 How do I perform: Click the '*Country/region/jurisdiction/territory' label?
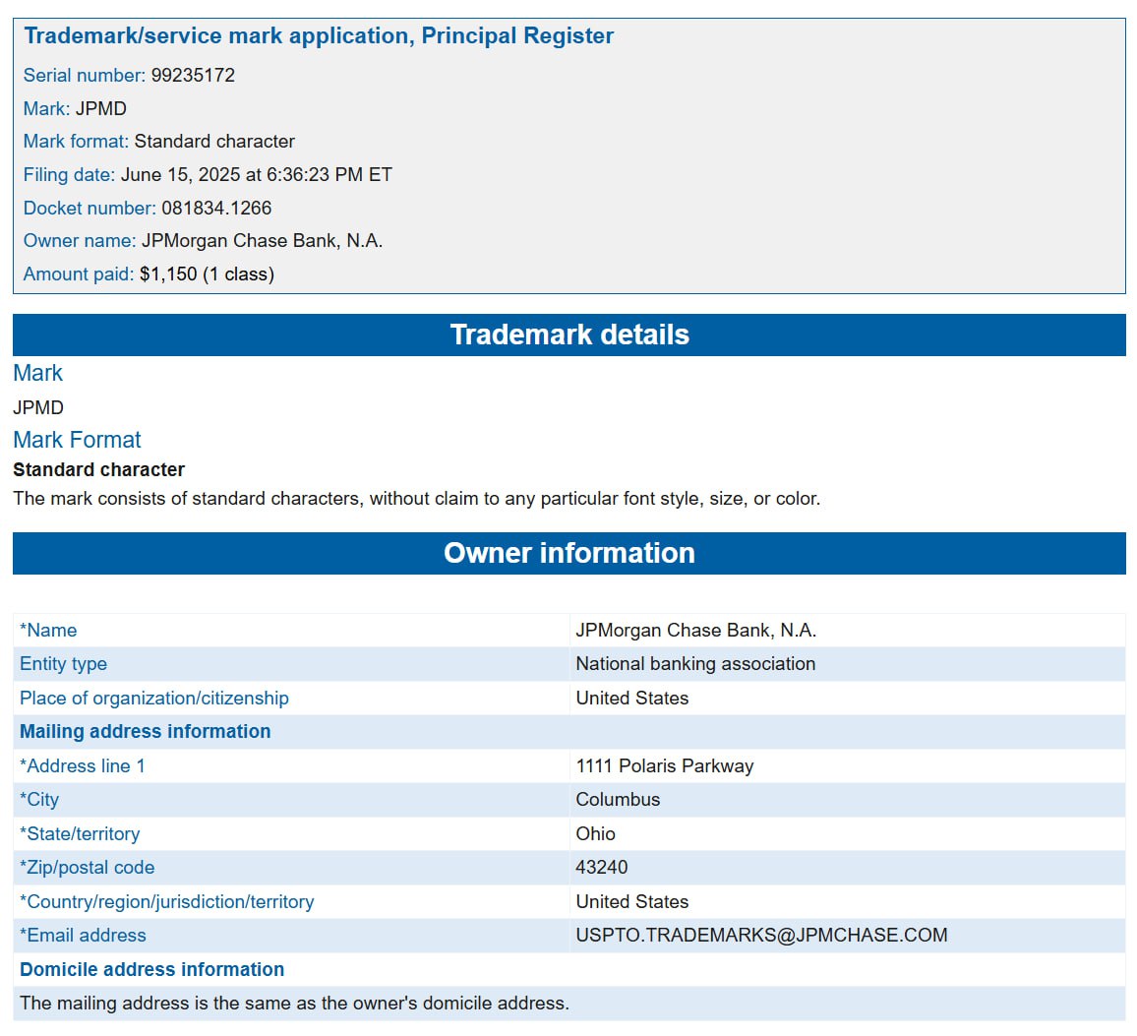(x=167, y=902)
